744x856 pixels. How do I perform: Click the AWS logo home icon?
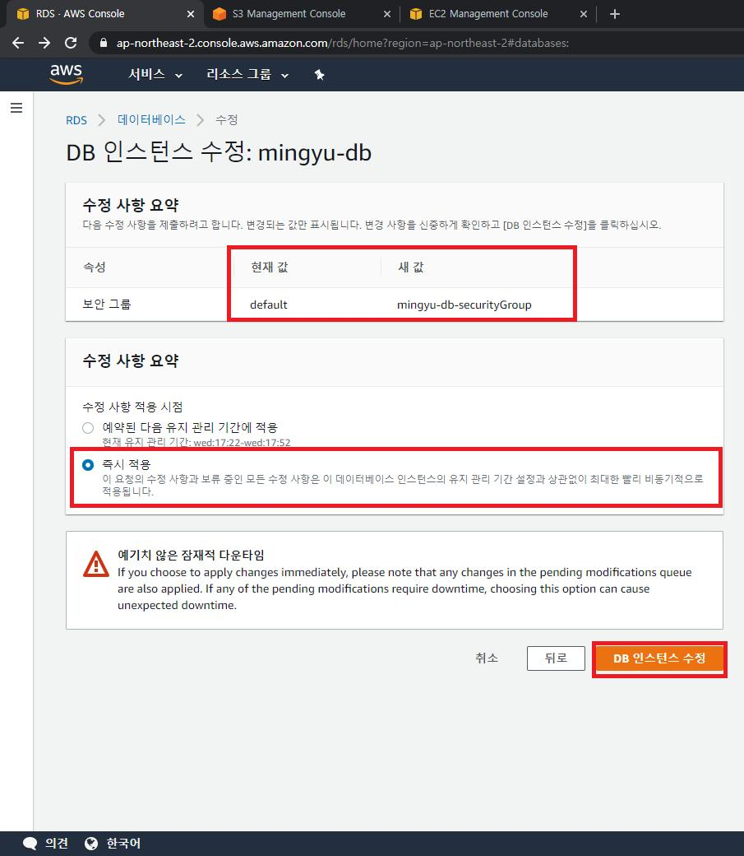tap(66, 74)
